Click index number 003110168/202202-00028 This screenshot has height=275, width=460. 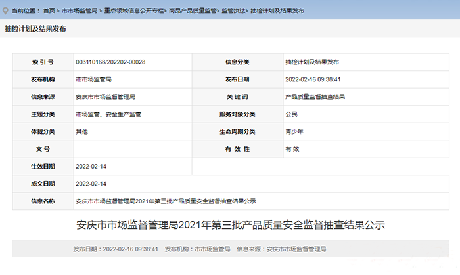[x=110, y=62]
